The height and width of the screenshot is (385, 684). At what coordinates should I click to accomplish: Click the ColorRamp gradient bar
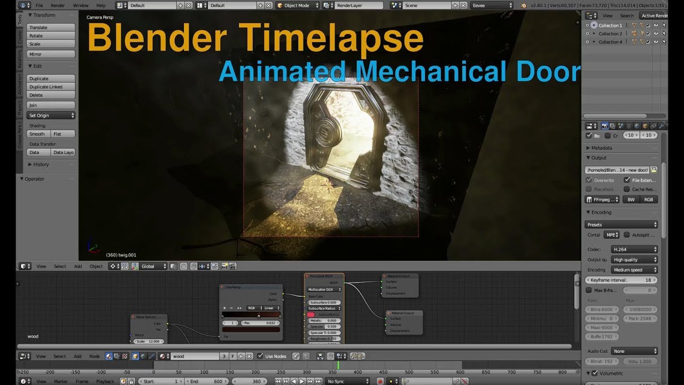(x=251, y=315)
